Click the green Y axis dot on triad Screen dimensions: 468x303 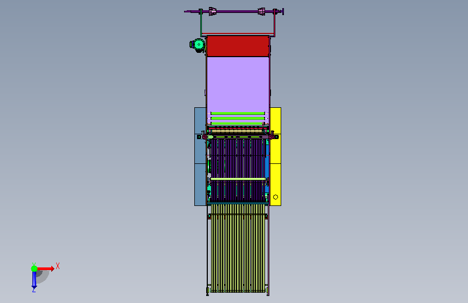coord(34,268)
